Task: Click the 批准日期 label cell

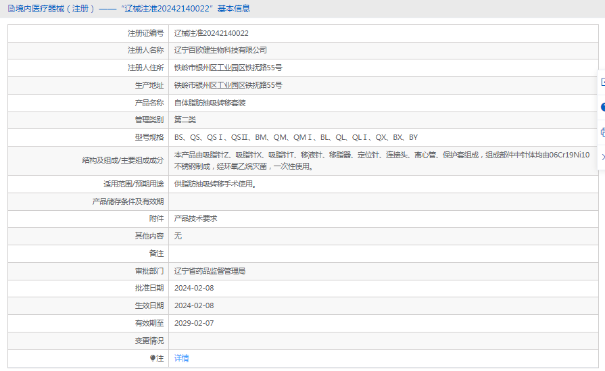Action: [x=89, y=288]
